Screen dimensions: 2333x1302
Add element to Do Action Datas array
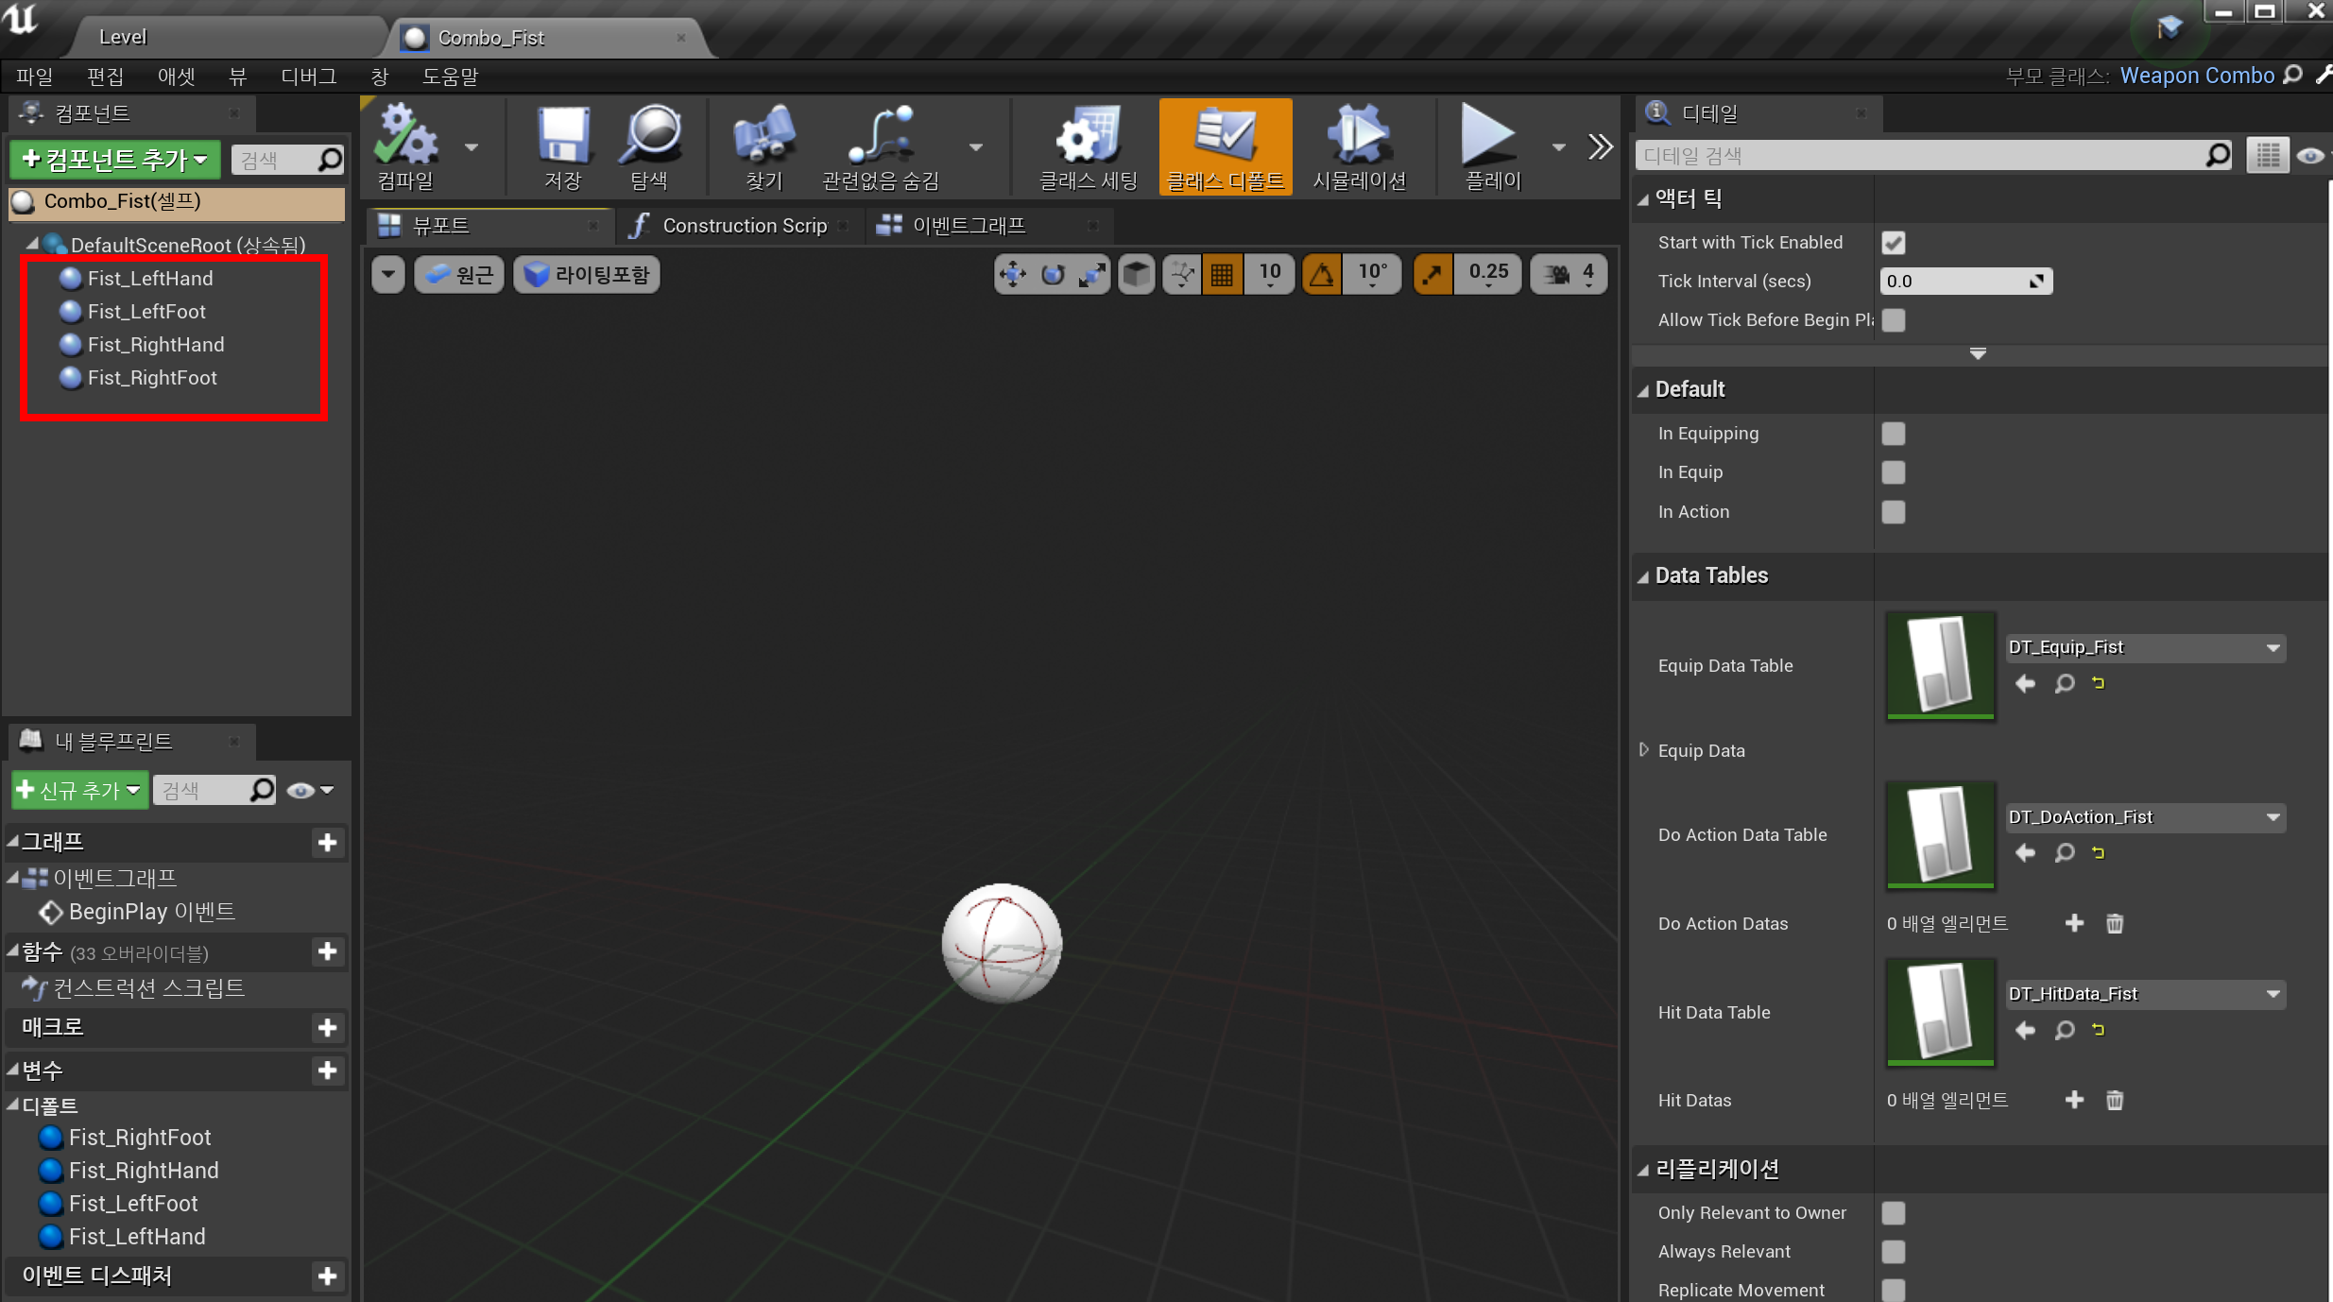pos(2074,923)
